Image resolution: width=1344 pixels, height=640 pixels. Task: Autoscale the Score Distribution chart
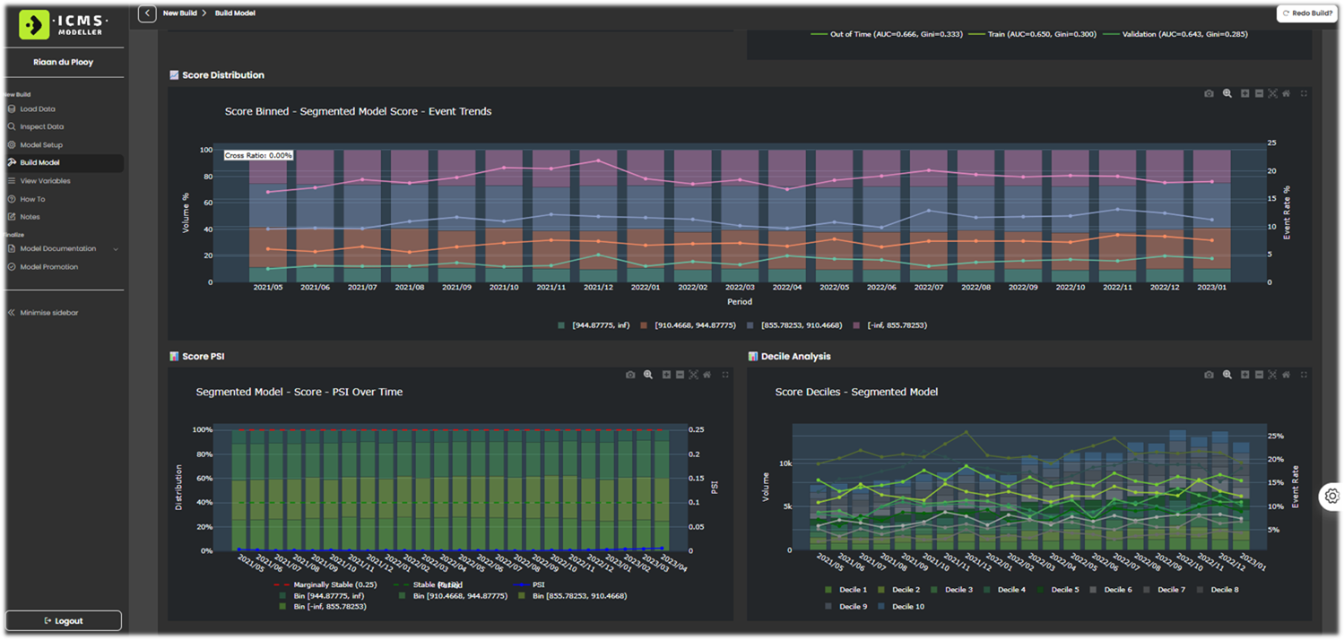pos(1272,94)
